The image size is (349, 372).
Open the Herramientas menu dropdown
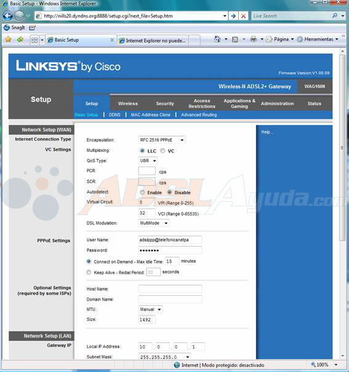click(x=318, y=39)
